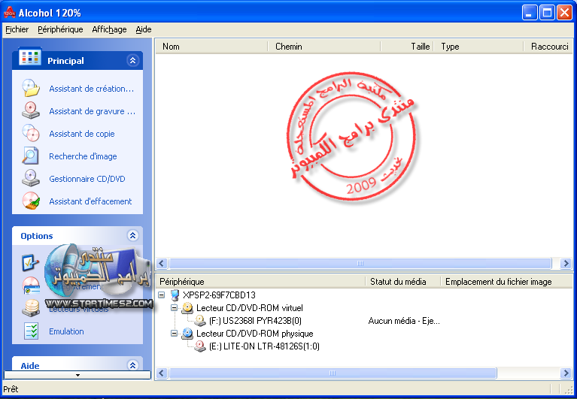Open the Fichier menu
Screen dimensions: 577x399
pos(17,29)
